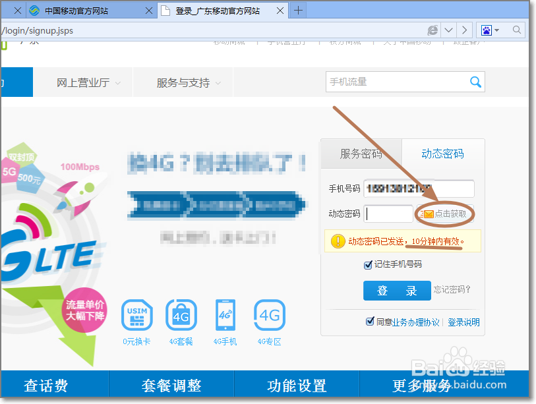Select the 登录_广东移动官方网站 browser tab
The width and height of the screenshot is (536, 404).
coord(223,11)
